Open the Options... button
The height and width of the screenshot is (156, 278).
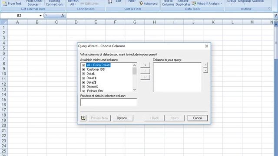pos(123,118)
